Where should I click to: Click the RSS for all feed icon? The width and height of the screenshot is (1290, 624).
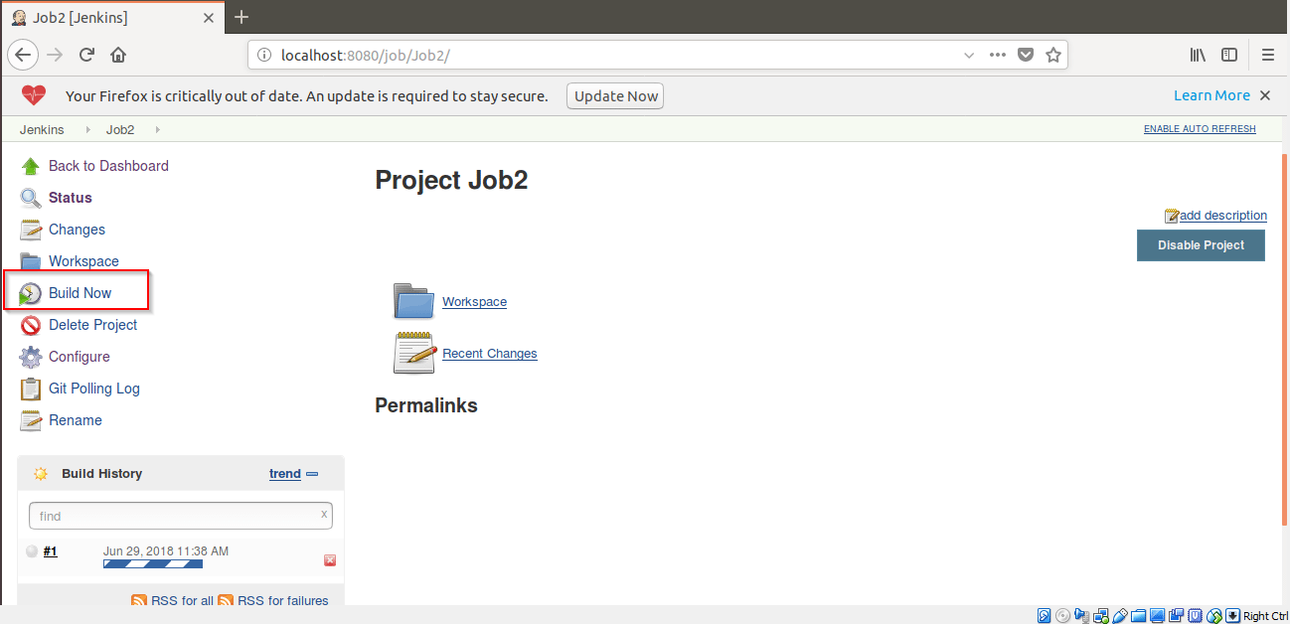click(139, 600)
